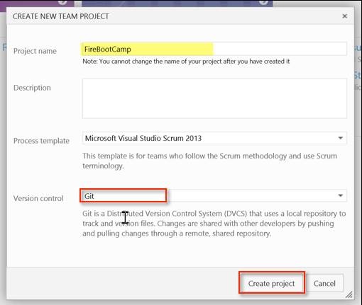Click the circular arrow icon on purple tile
The height and width of the screenshot is (305, 362).
(63, 2)
